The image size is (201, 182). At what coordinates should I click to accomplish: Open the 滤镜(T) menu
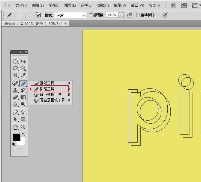coord(103,5)
